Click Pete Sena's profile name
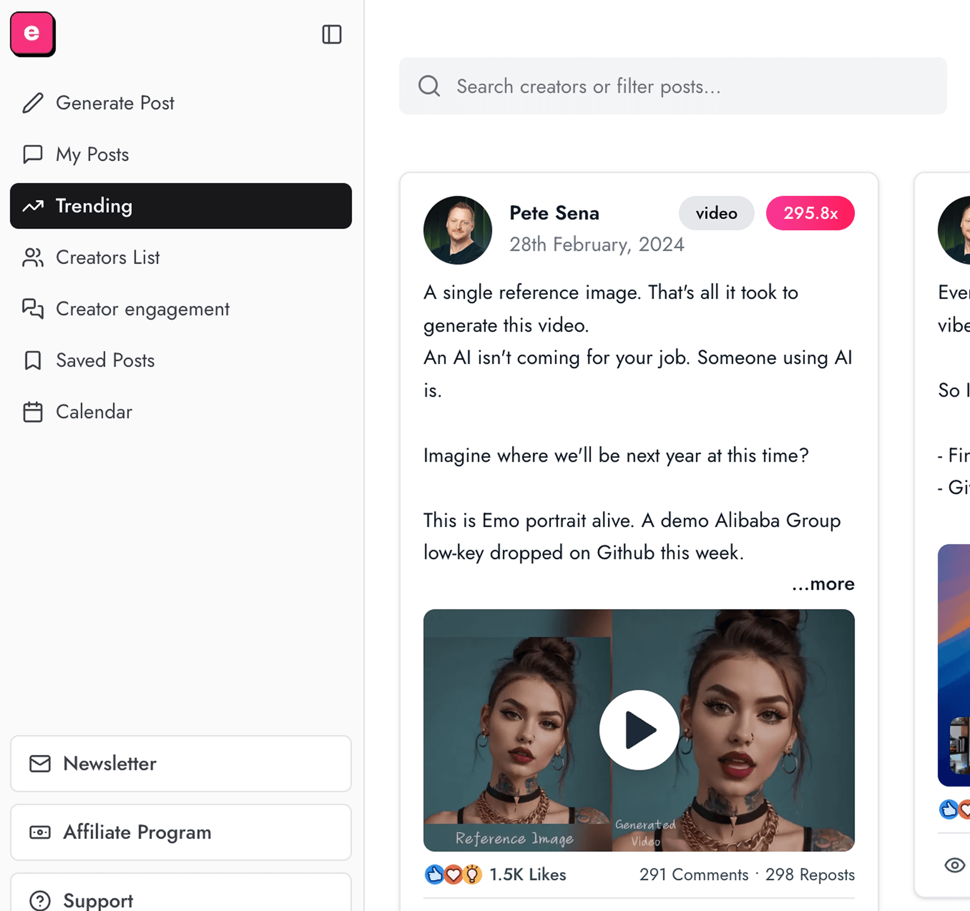Screen dimensions: 970x911 coord(554,213)
